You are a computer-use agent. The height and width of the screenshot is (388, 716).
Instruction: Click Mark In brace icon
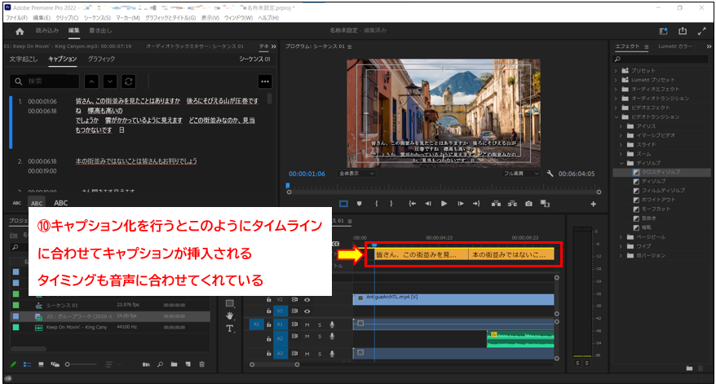376,204
